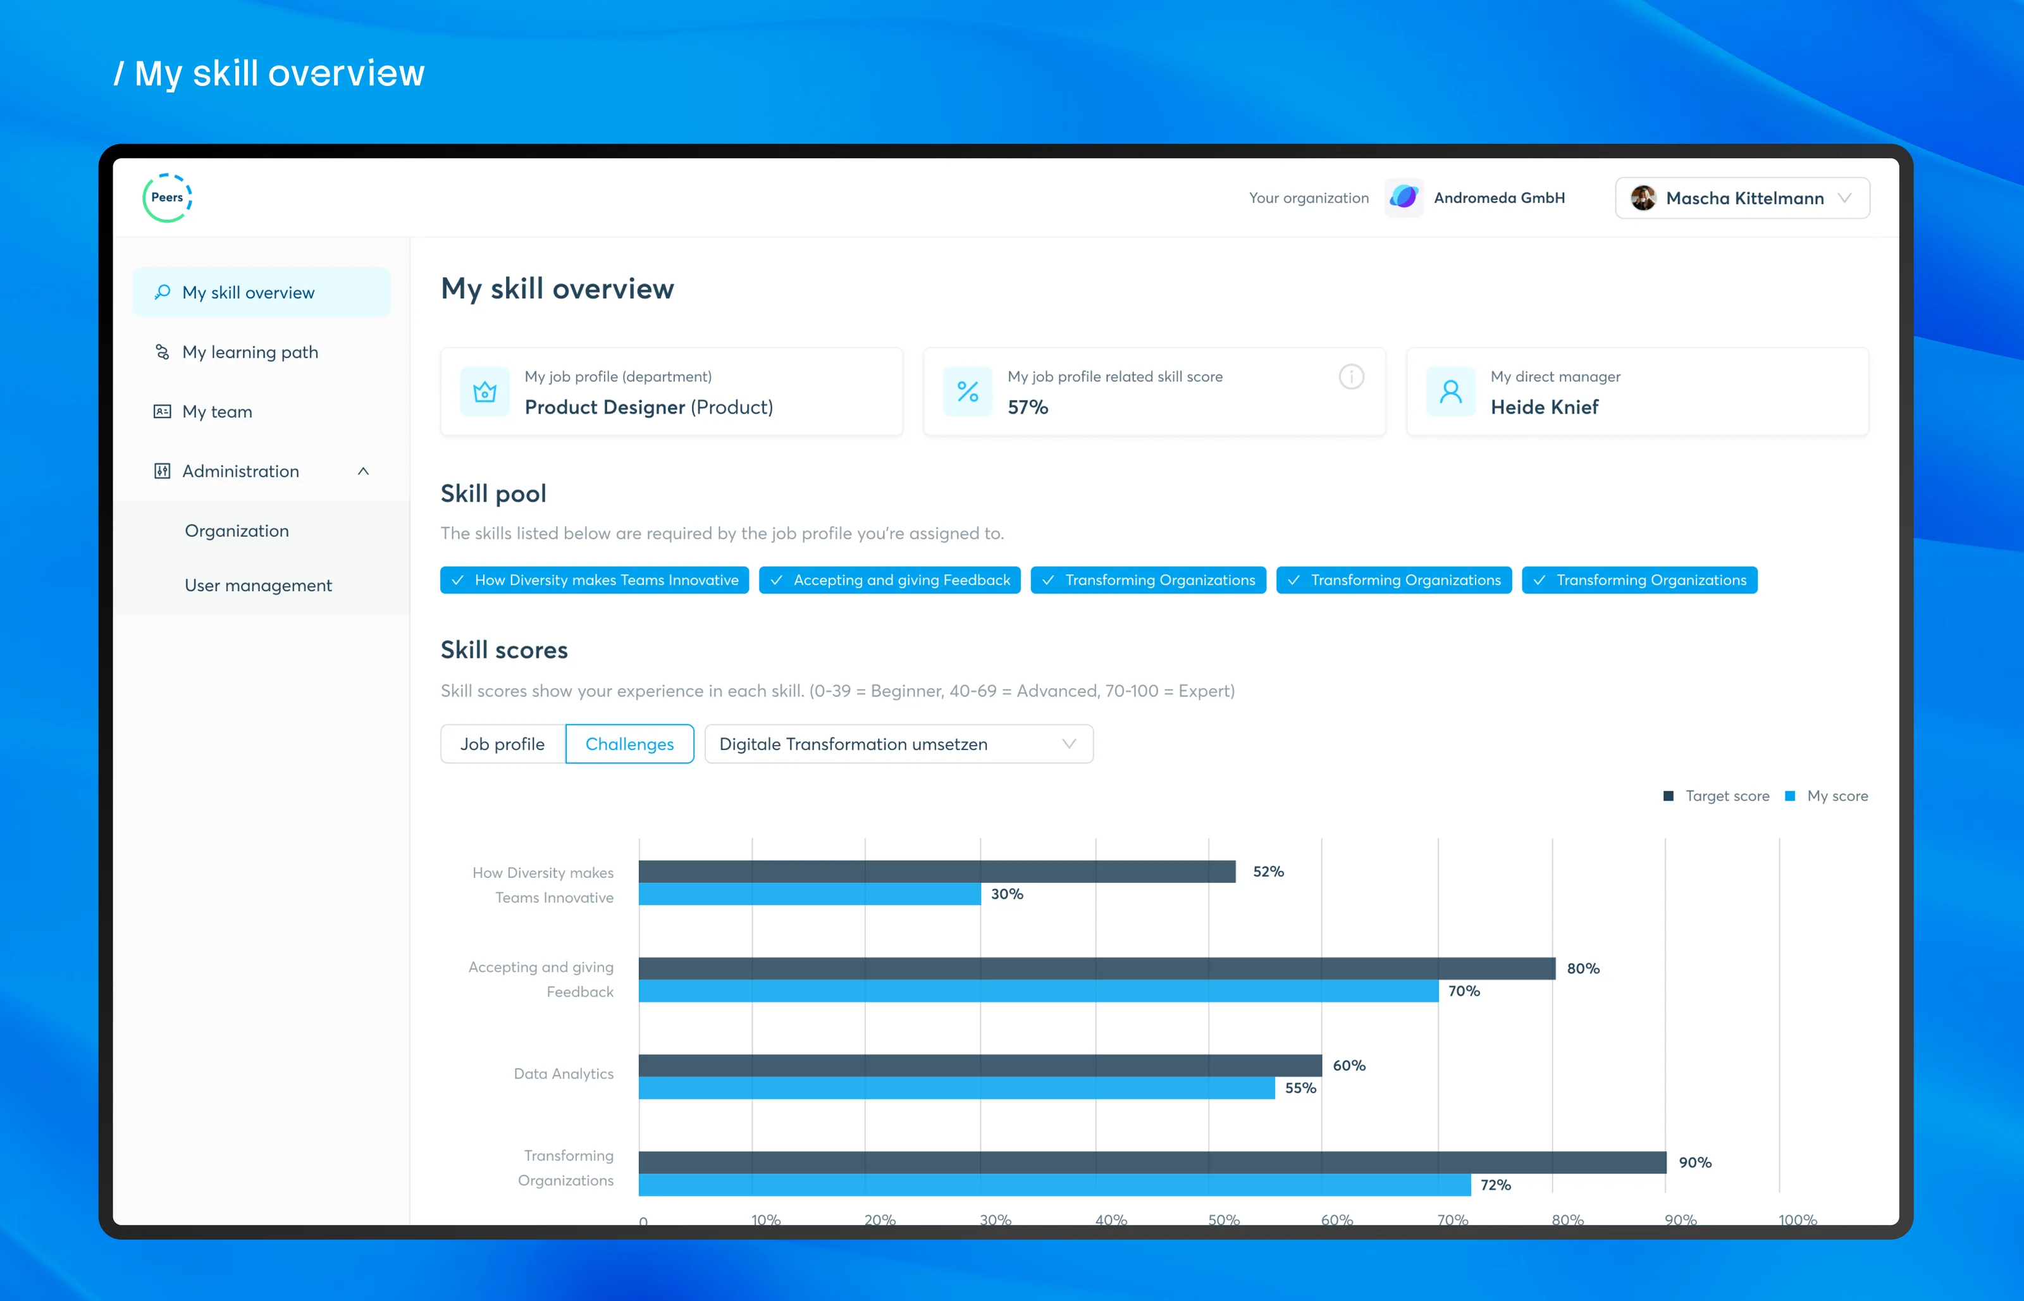Click the sliders icon beside Administration

click(162, 471)
